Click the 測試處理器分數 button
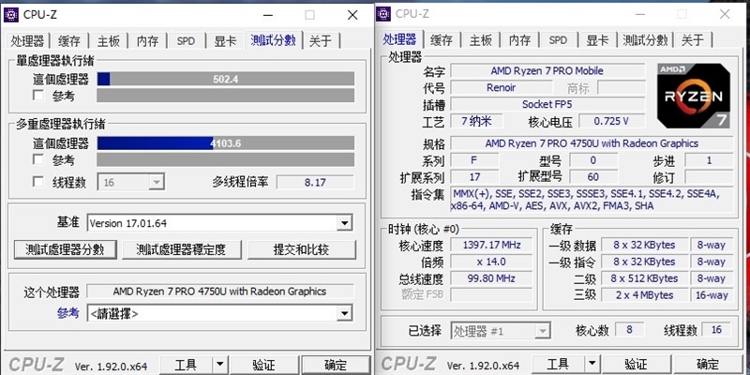Screen dimensions: 750x375 [x=65, y=249]
